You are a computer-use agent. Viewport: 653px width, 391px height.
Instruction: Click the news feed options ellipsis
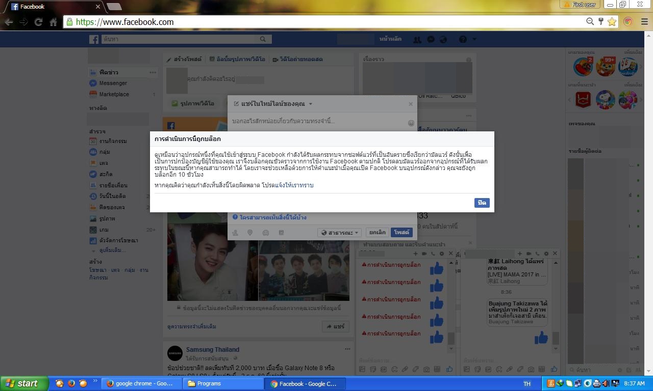153,72
